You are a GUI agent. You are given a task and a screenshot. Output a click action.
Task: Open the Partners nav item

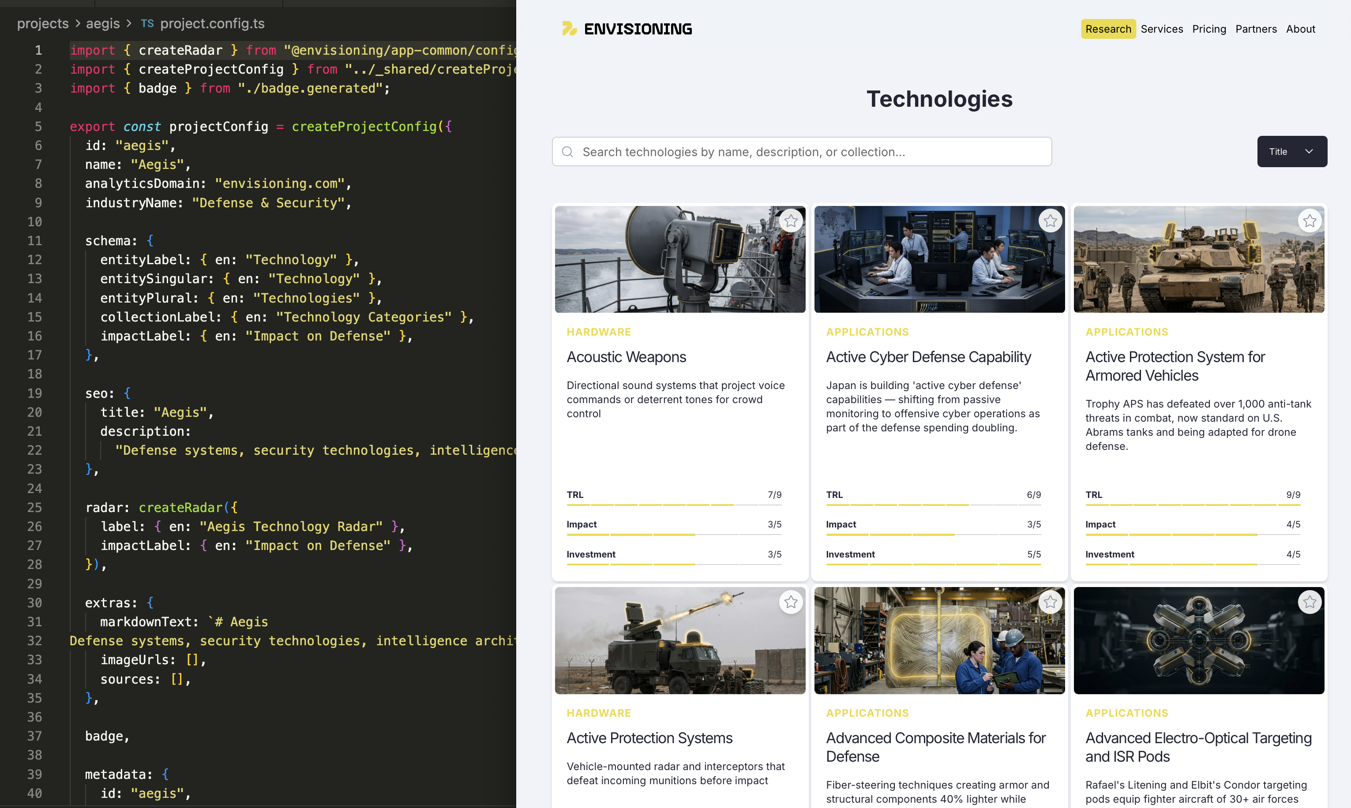point(1256,29)
